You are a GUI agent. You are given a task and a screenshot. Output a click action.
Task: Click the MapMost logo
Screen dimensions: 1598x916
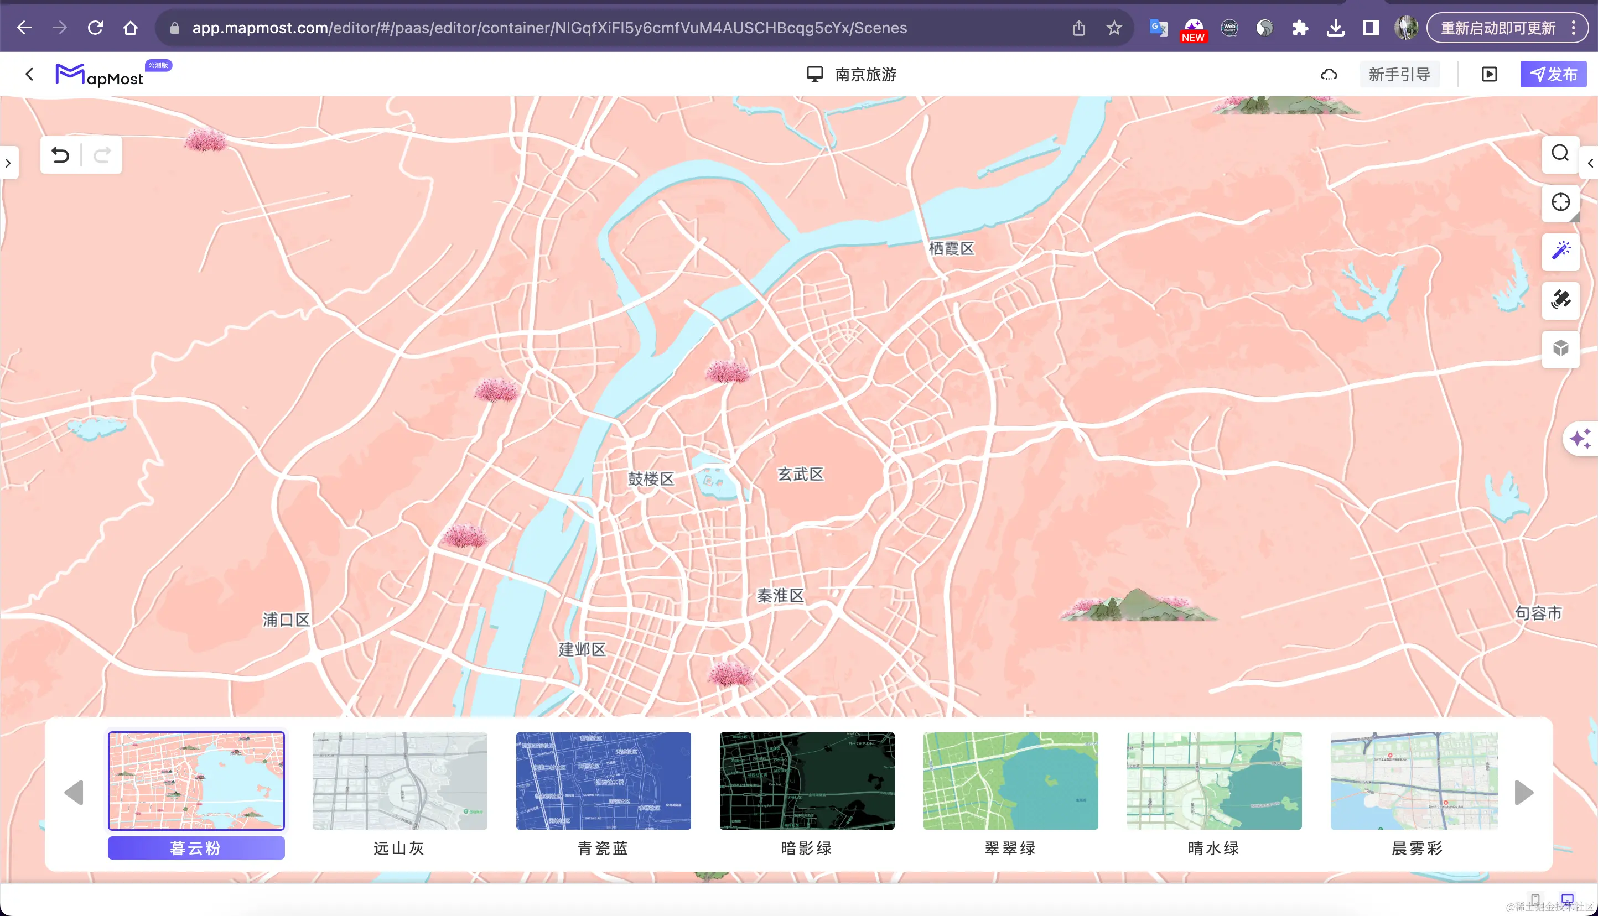[x=100, y=75]
